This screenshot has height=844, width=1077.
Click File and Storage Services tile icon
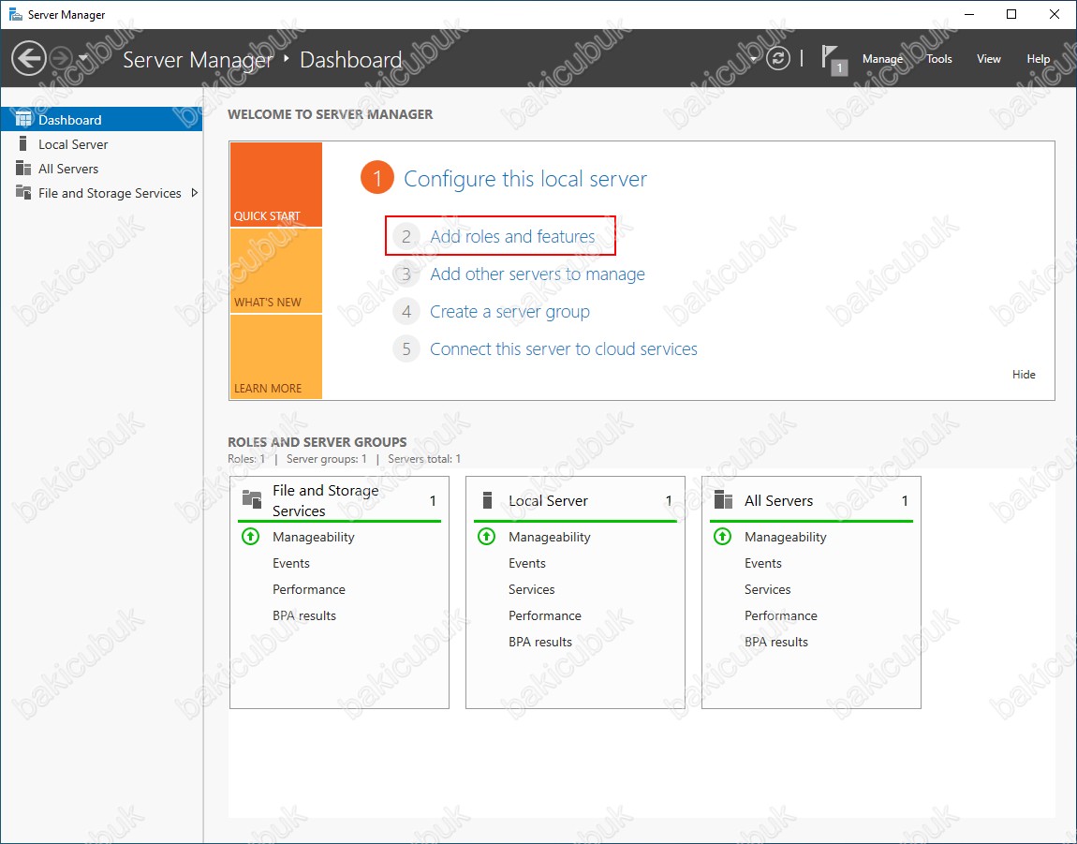pos(252,499)
